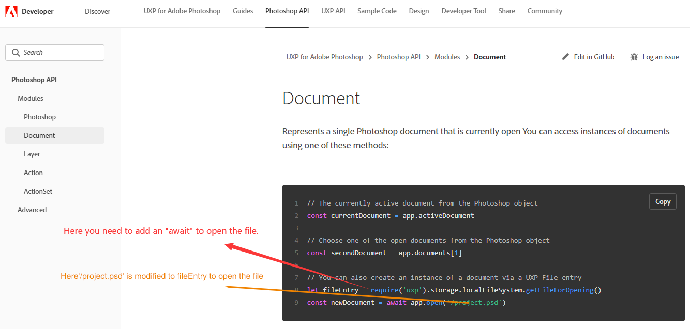The height and width of the screenshot is (329, 690).
Task: Click the search magnifier icon
Action: pyautogui.click(x=17, y=52)
